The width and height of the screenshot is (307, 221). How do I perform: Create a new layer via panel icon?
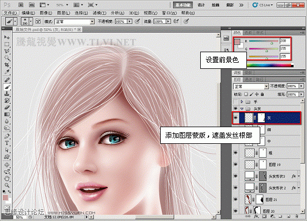289,217
